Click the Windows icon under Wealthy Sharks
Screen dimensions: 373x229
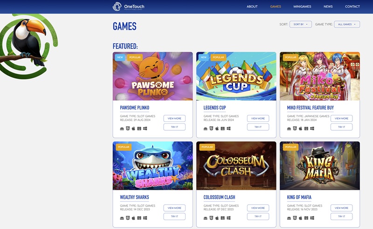coord(145,218)
